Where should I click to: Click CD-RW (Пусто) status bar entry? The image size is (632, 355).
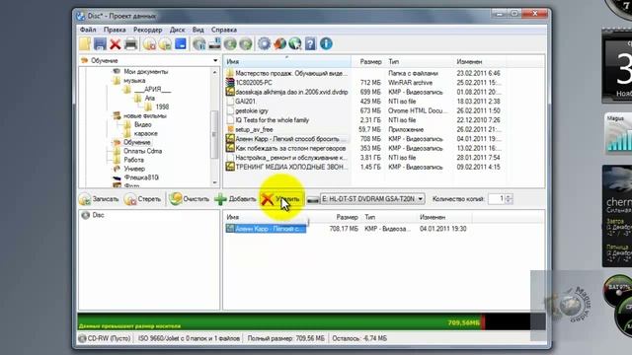(x=106, y=338)
